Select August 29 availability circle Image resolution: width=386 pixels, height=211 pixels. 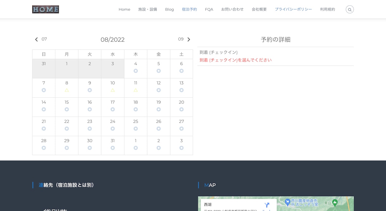pos(67,148)
